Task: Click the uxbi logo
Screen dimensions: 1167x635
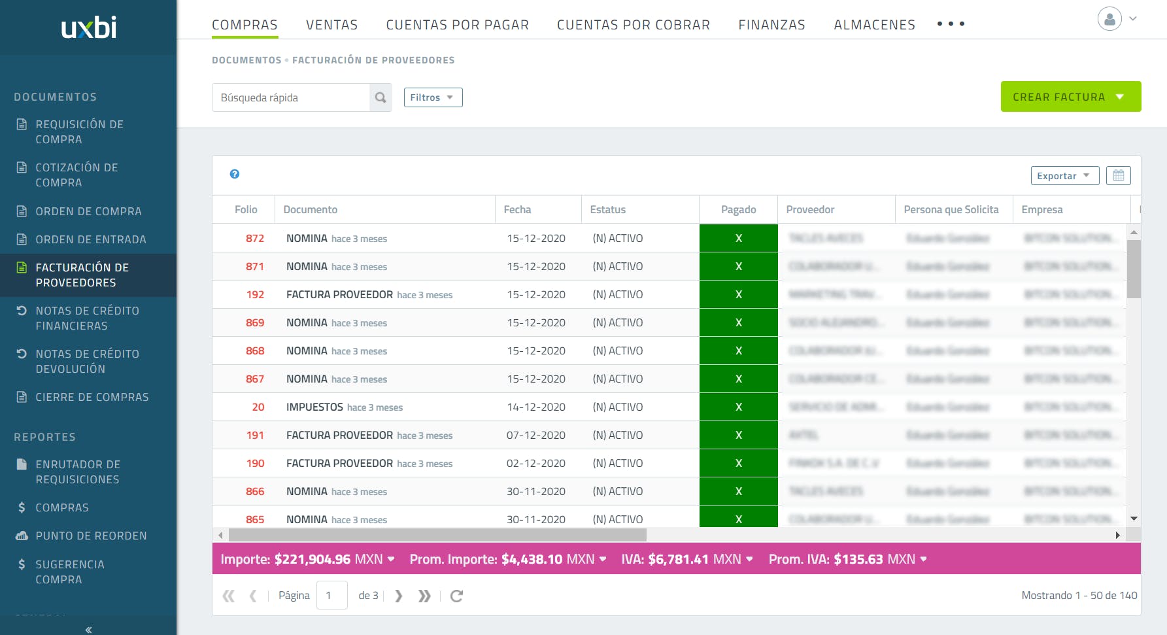Action: click(x=88, y=27)
